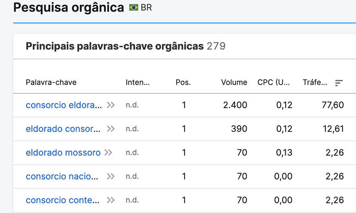Click the BR country label
The height and width of the screenshot is (213, 356).
click(146, 8)
